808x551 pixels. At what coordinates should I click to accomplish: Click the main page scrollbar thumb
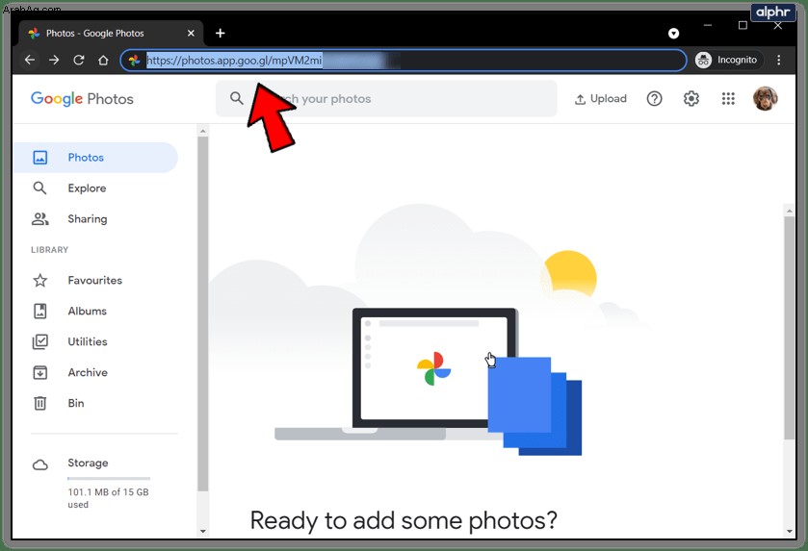click(x=790, y=328)
